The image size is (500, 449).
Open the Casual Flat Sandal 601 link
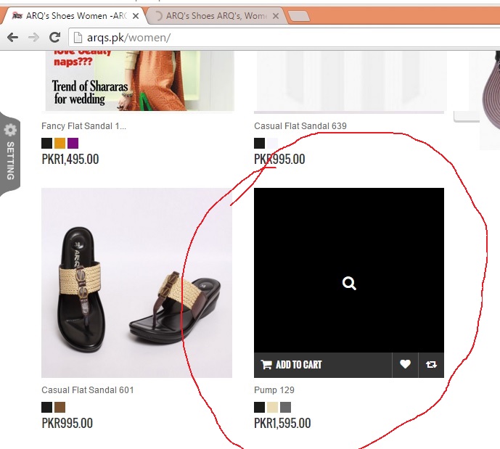[x=87, y=390]
